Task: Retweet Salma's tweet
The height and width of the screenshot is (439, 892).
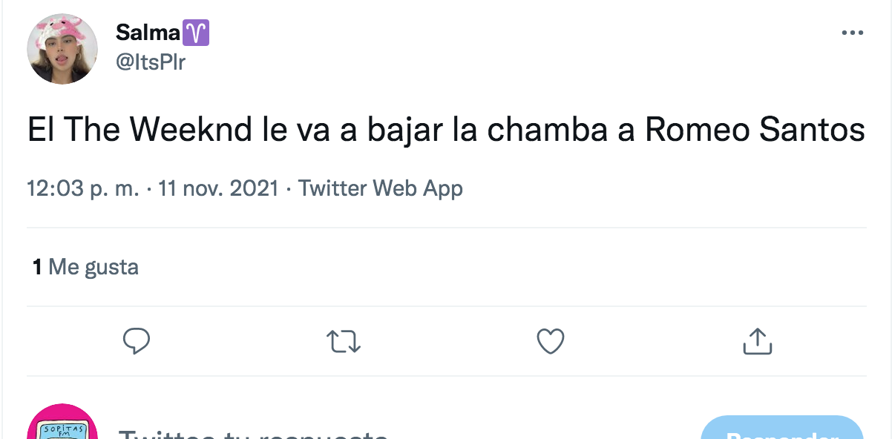Action: (344, 341)
